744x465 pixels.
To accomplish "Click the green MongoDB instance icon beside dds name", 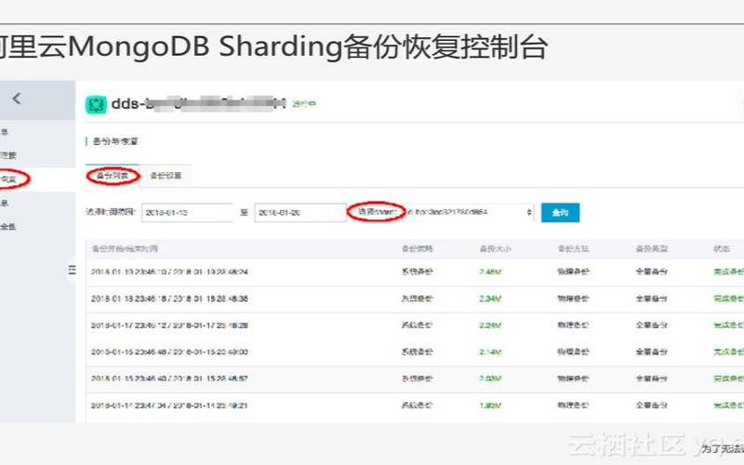I will point(96,104).
